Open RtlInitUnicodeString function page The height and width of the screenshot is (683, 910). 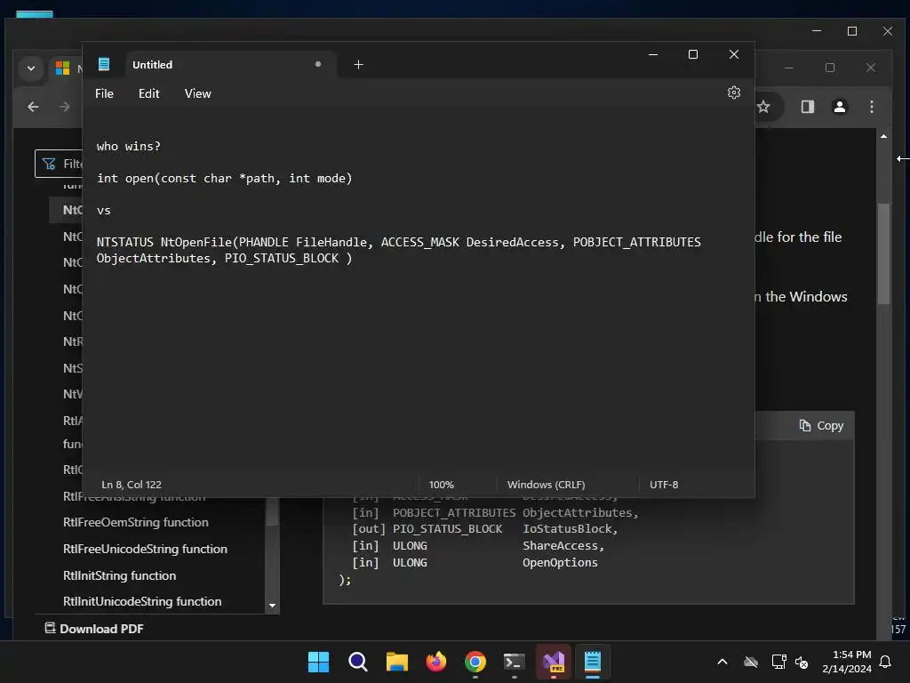142,602
